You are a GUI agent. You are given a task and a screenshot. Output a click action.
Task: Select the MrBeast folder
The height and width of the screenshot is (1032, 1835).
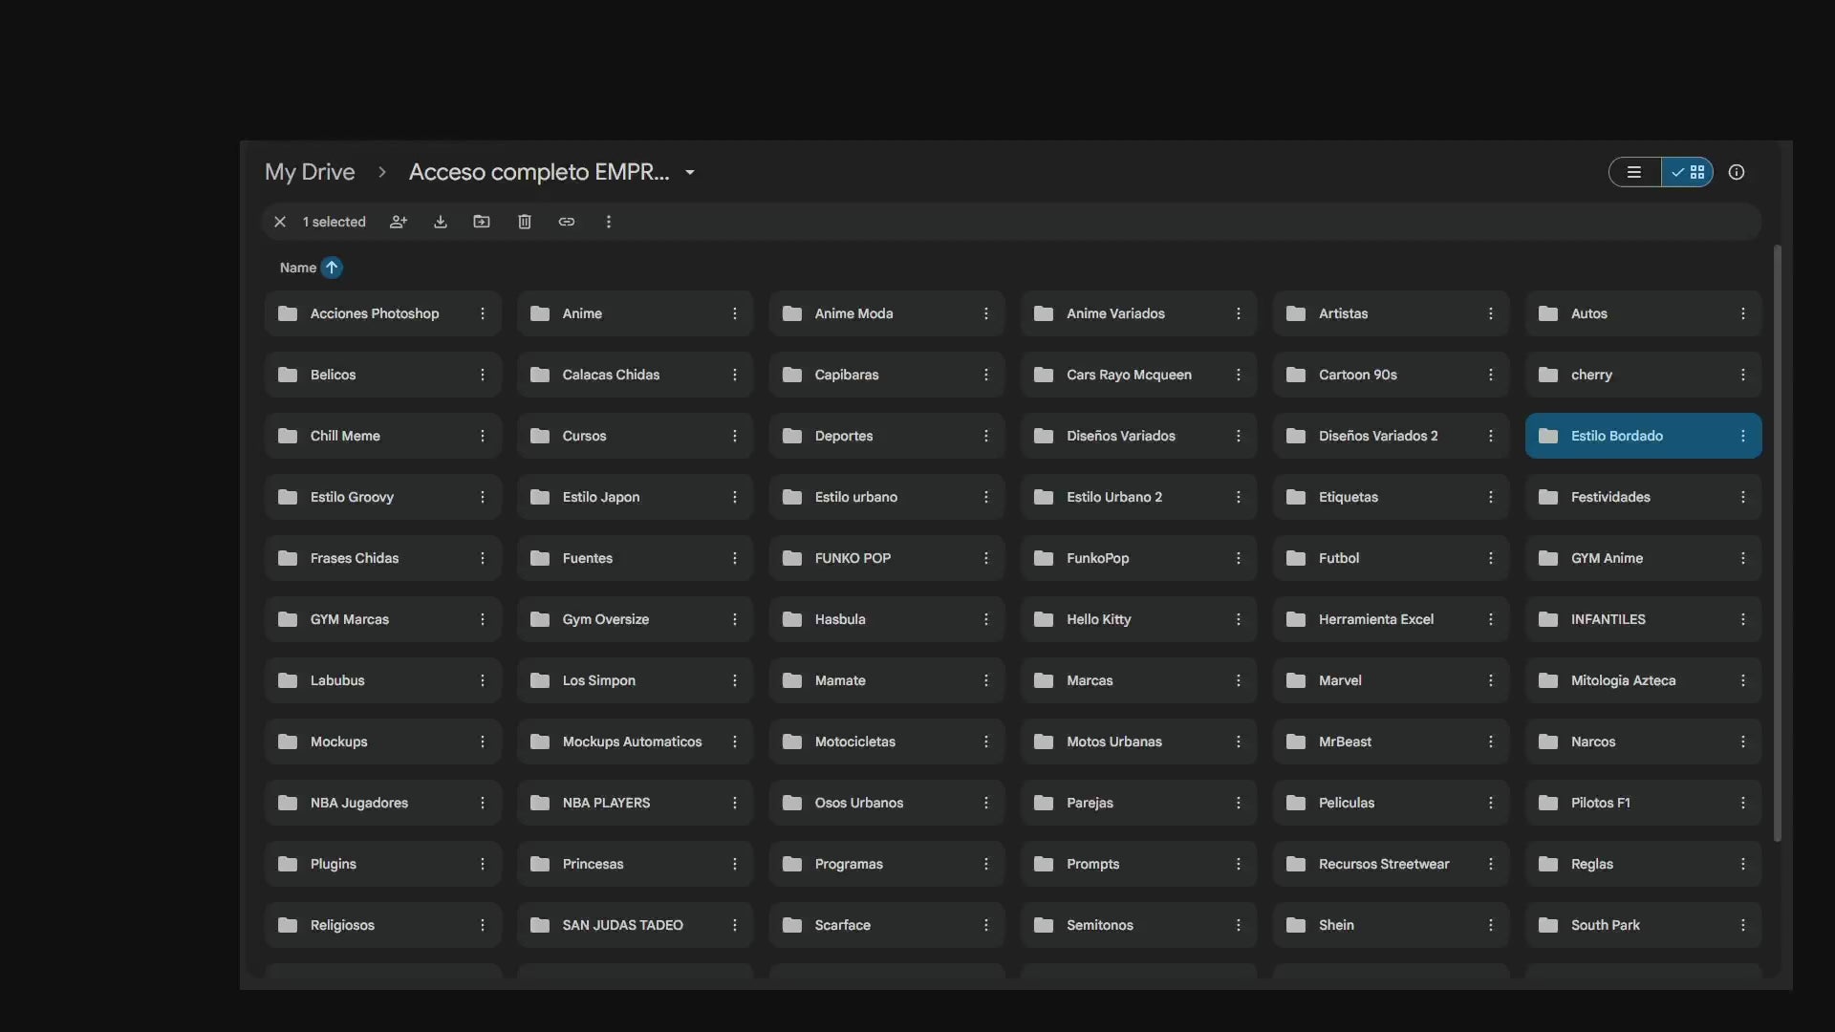pos(1391,742)
